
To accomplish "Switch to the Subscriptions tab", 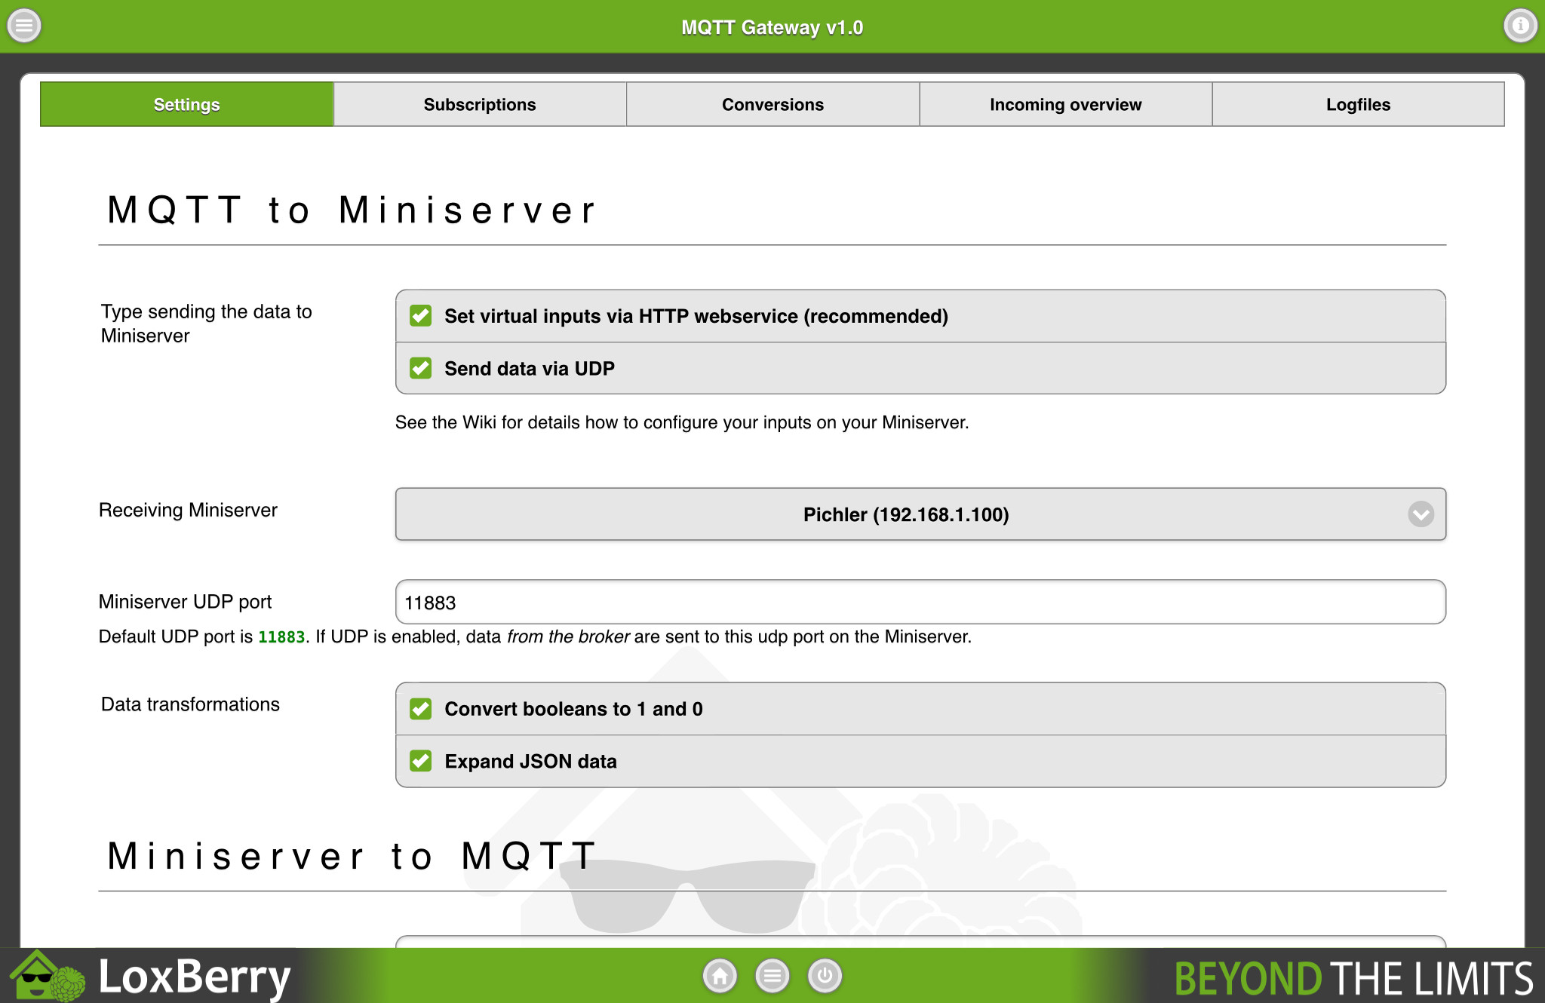I will pos(480,105).
